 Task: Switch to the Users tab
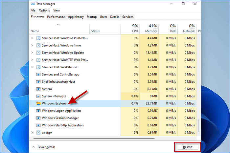pyautogui.click(x=103, y=17)
